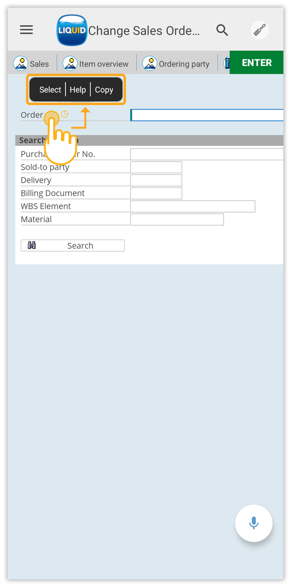This screenshot has height=587, width=291.
Task: Click the clock history icon beside Order
Action: [64, 114]
